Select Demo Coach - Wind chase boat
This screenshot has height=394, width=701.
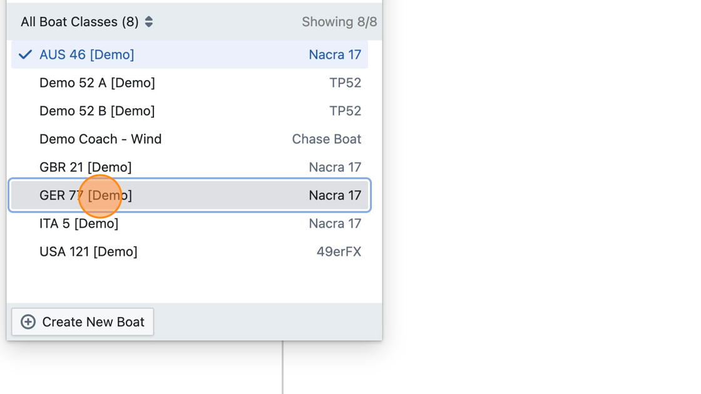point(190,139)
